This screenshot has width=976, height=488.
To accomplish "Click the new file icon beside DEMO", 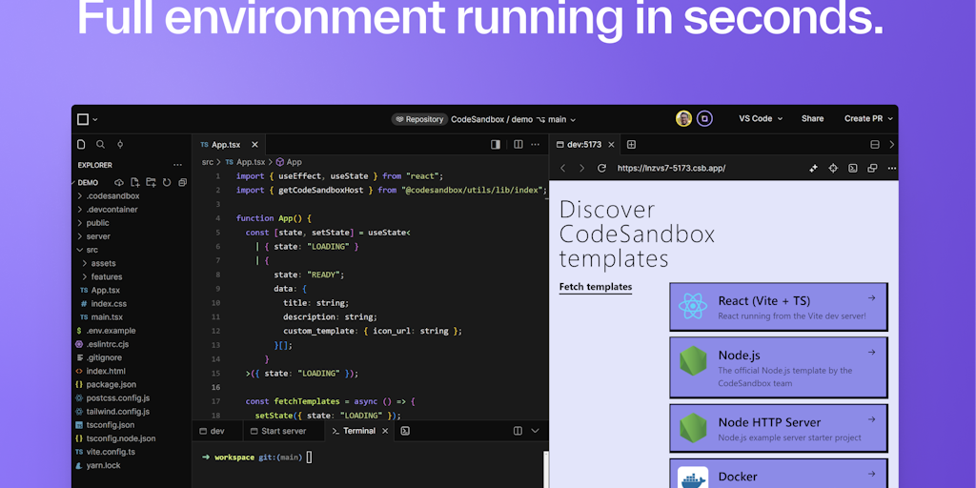I will pyautogui.click(x=134, y=182).
